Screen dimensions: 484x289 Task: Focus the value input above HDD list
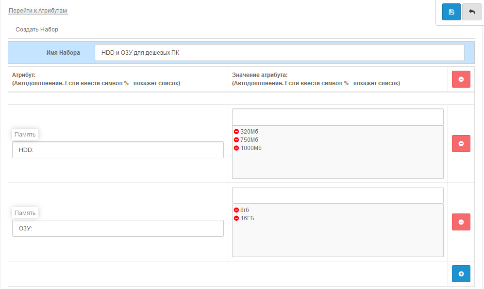pyautogui.click(x=337, y=117)
